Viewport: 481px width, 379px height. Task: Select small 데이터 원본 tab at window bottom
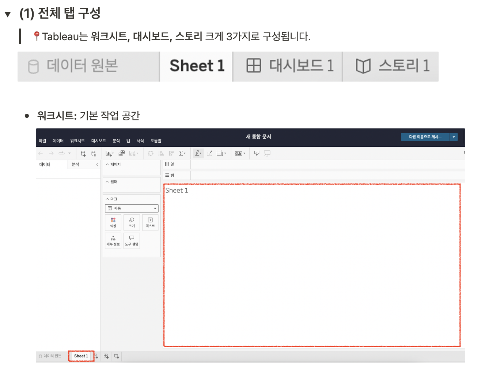[x=50, y=356]
